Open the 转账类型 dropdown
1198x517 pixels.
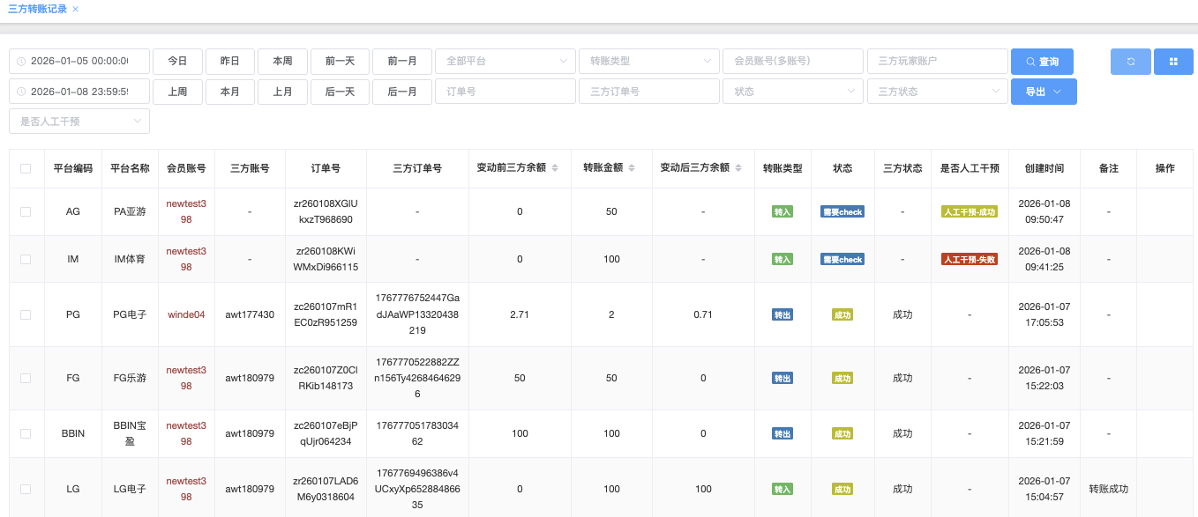click(x=648, y=62)
